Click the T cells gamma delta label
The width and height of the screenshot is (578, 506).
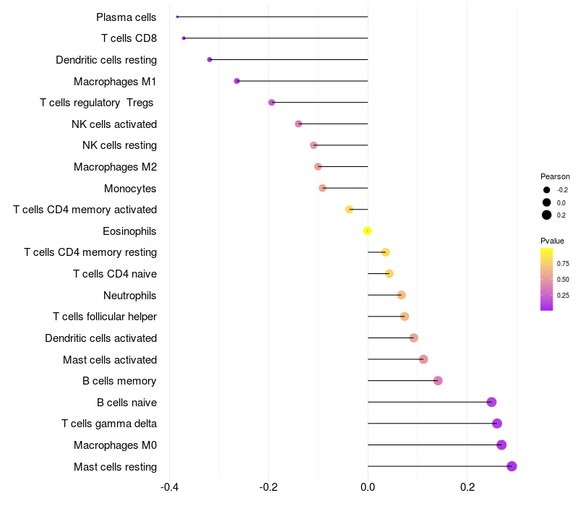pos(109,424)
